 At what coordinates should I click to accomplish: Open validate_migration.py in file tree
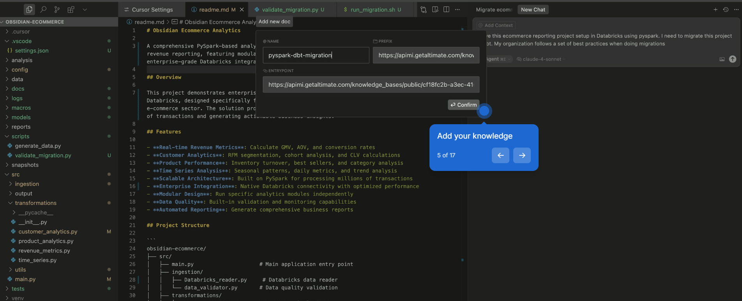(x=58, y=155)
